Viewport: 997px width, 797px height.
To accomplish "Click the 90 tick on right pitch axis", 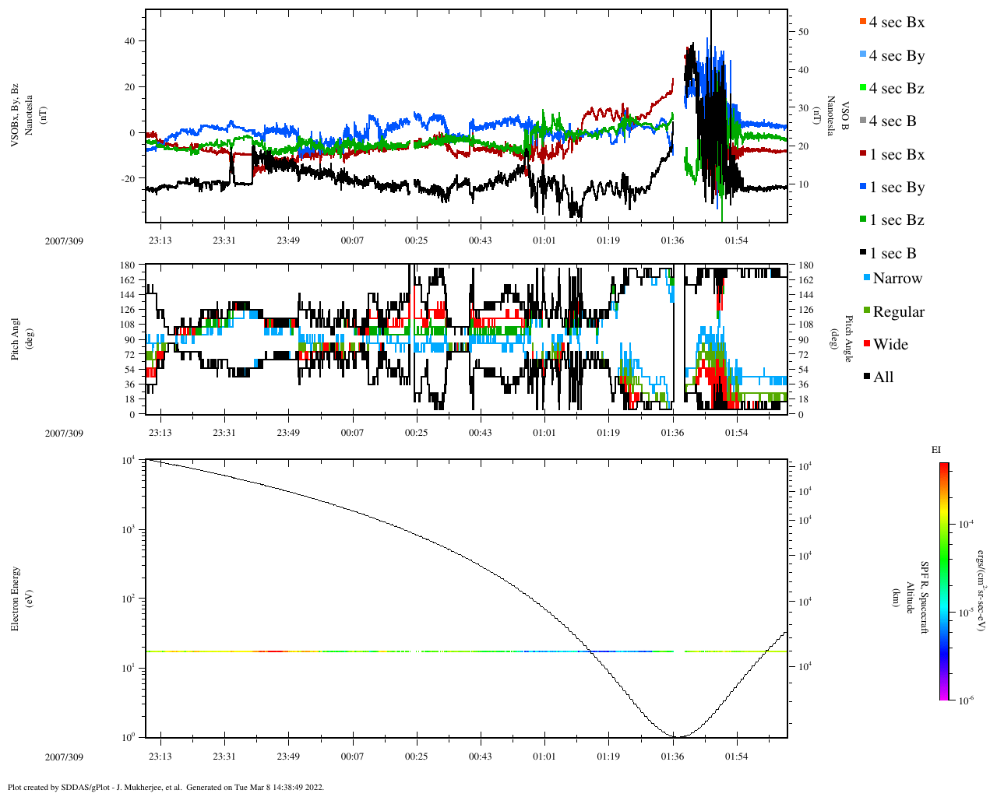I will tap(802, 340).
